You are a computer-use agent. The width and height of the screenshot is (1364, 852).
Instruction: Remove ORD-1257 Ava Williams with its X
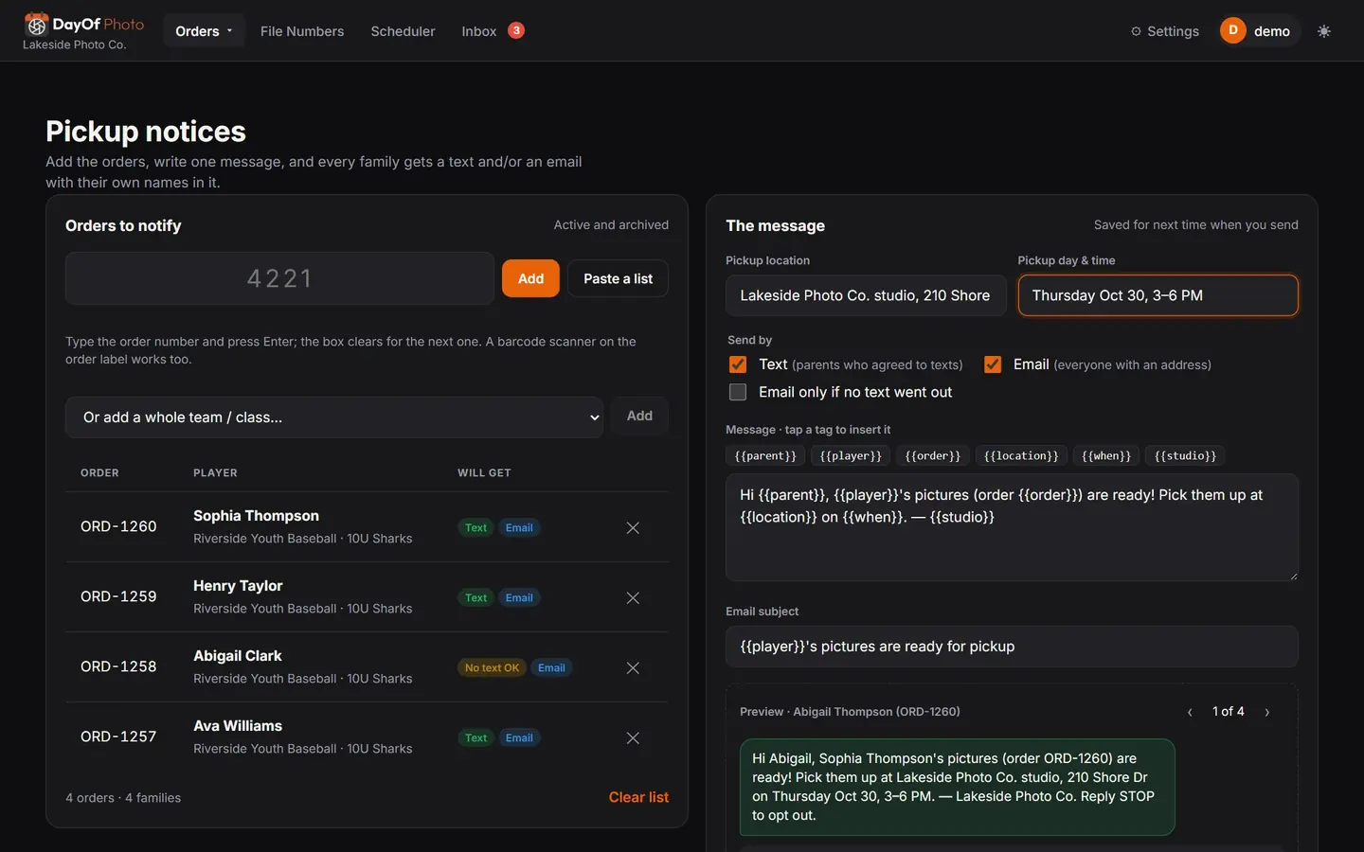[633, 737]
